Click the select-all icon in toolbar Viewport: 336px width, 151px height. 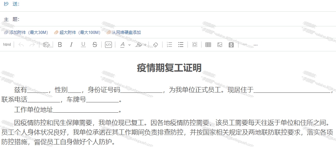194,45
